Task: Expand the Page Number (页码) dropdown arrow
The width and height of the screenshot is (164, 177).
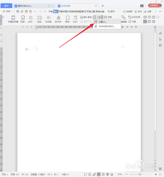Action: click(x=25, y=22)
